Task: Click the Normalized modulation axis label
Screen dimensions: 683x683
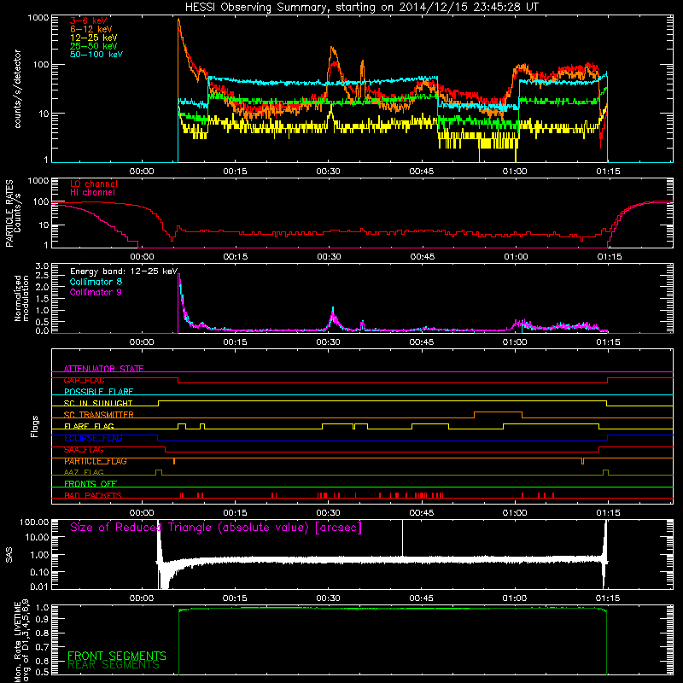Action: pos(21,298)
